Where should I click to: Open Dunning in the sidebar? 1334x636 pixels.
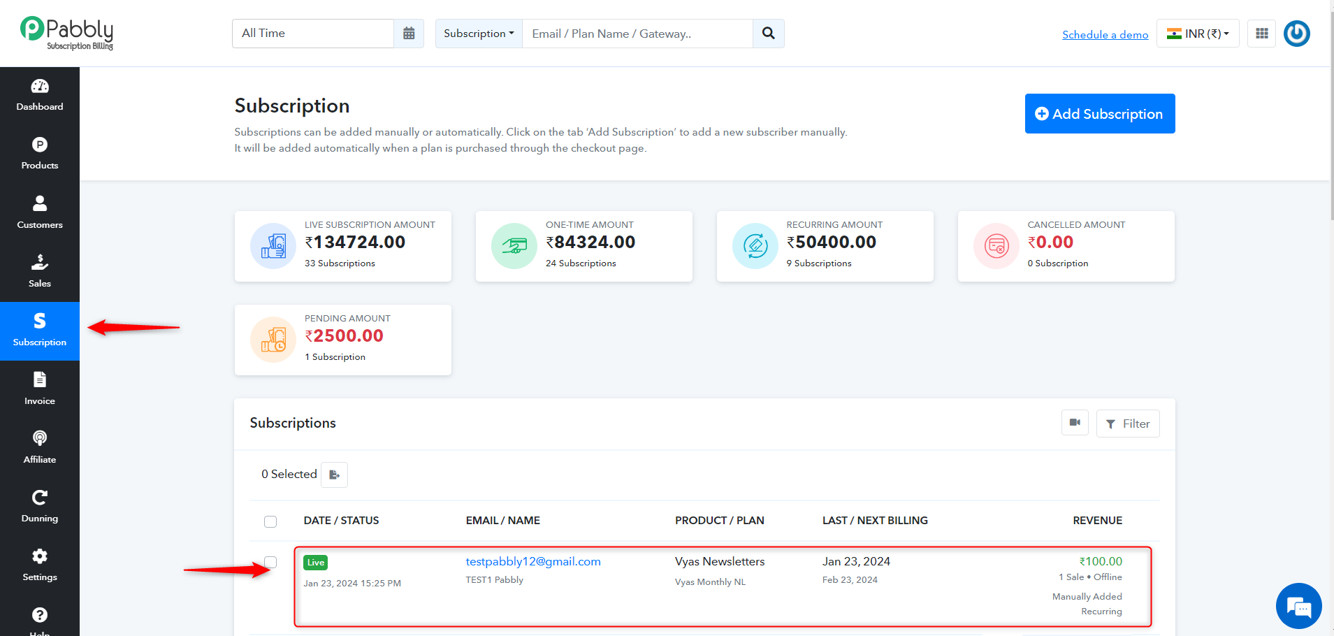click(40, 507)
